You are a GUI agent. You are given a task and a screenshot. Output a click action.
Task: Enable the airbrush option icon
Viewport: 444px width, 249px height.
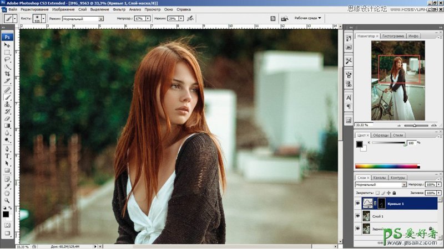tap(190, 18)
